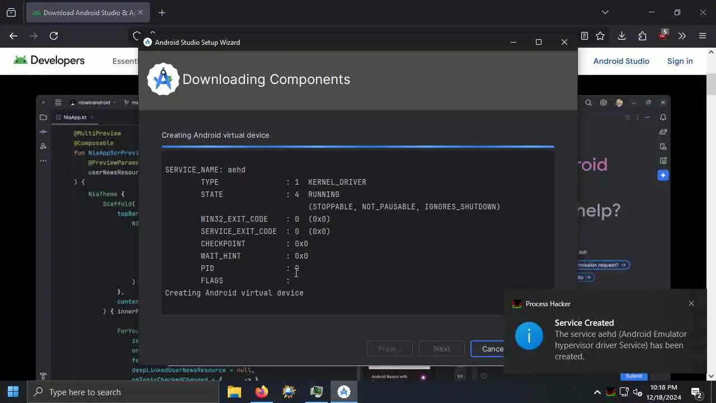Close the Download Android Studio browser tab
Image resolution: width=716 pixels, height=403 pixels.
point(140,12)
